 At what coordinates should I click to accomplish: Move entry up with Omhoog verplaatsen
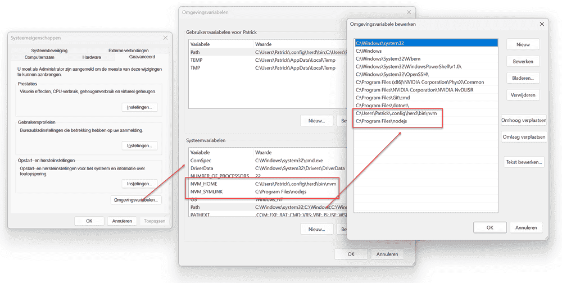(x=524, y=120)
